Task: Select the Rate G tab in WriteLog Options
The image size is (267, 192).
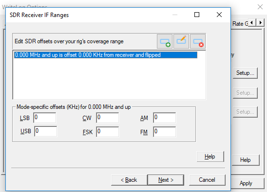Action: (x=240, y=24)
